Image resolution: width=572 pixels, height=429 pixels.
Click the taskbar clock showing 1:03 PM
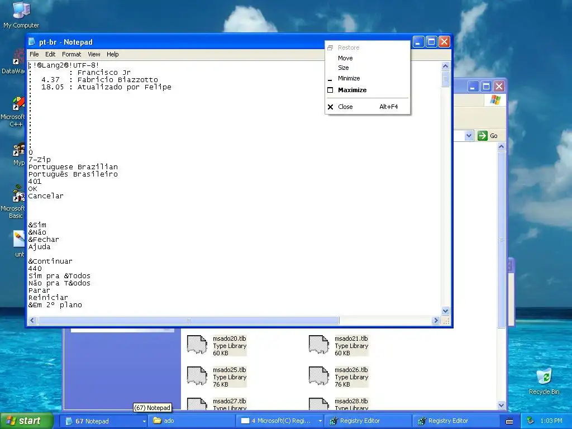pyautogui.click(x=551, y=421)
